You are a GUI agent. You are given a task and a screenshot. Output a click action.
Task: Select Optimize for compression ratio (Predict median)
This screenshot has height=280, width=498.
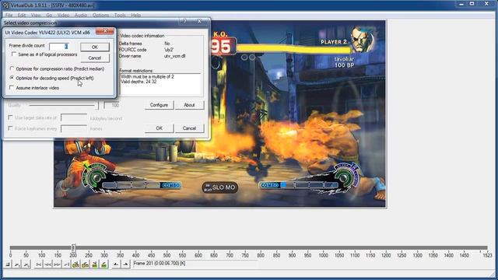point(12,68)
